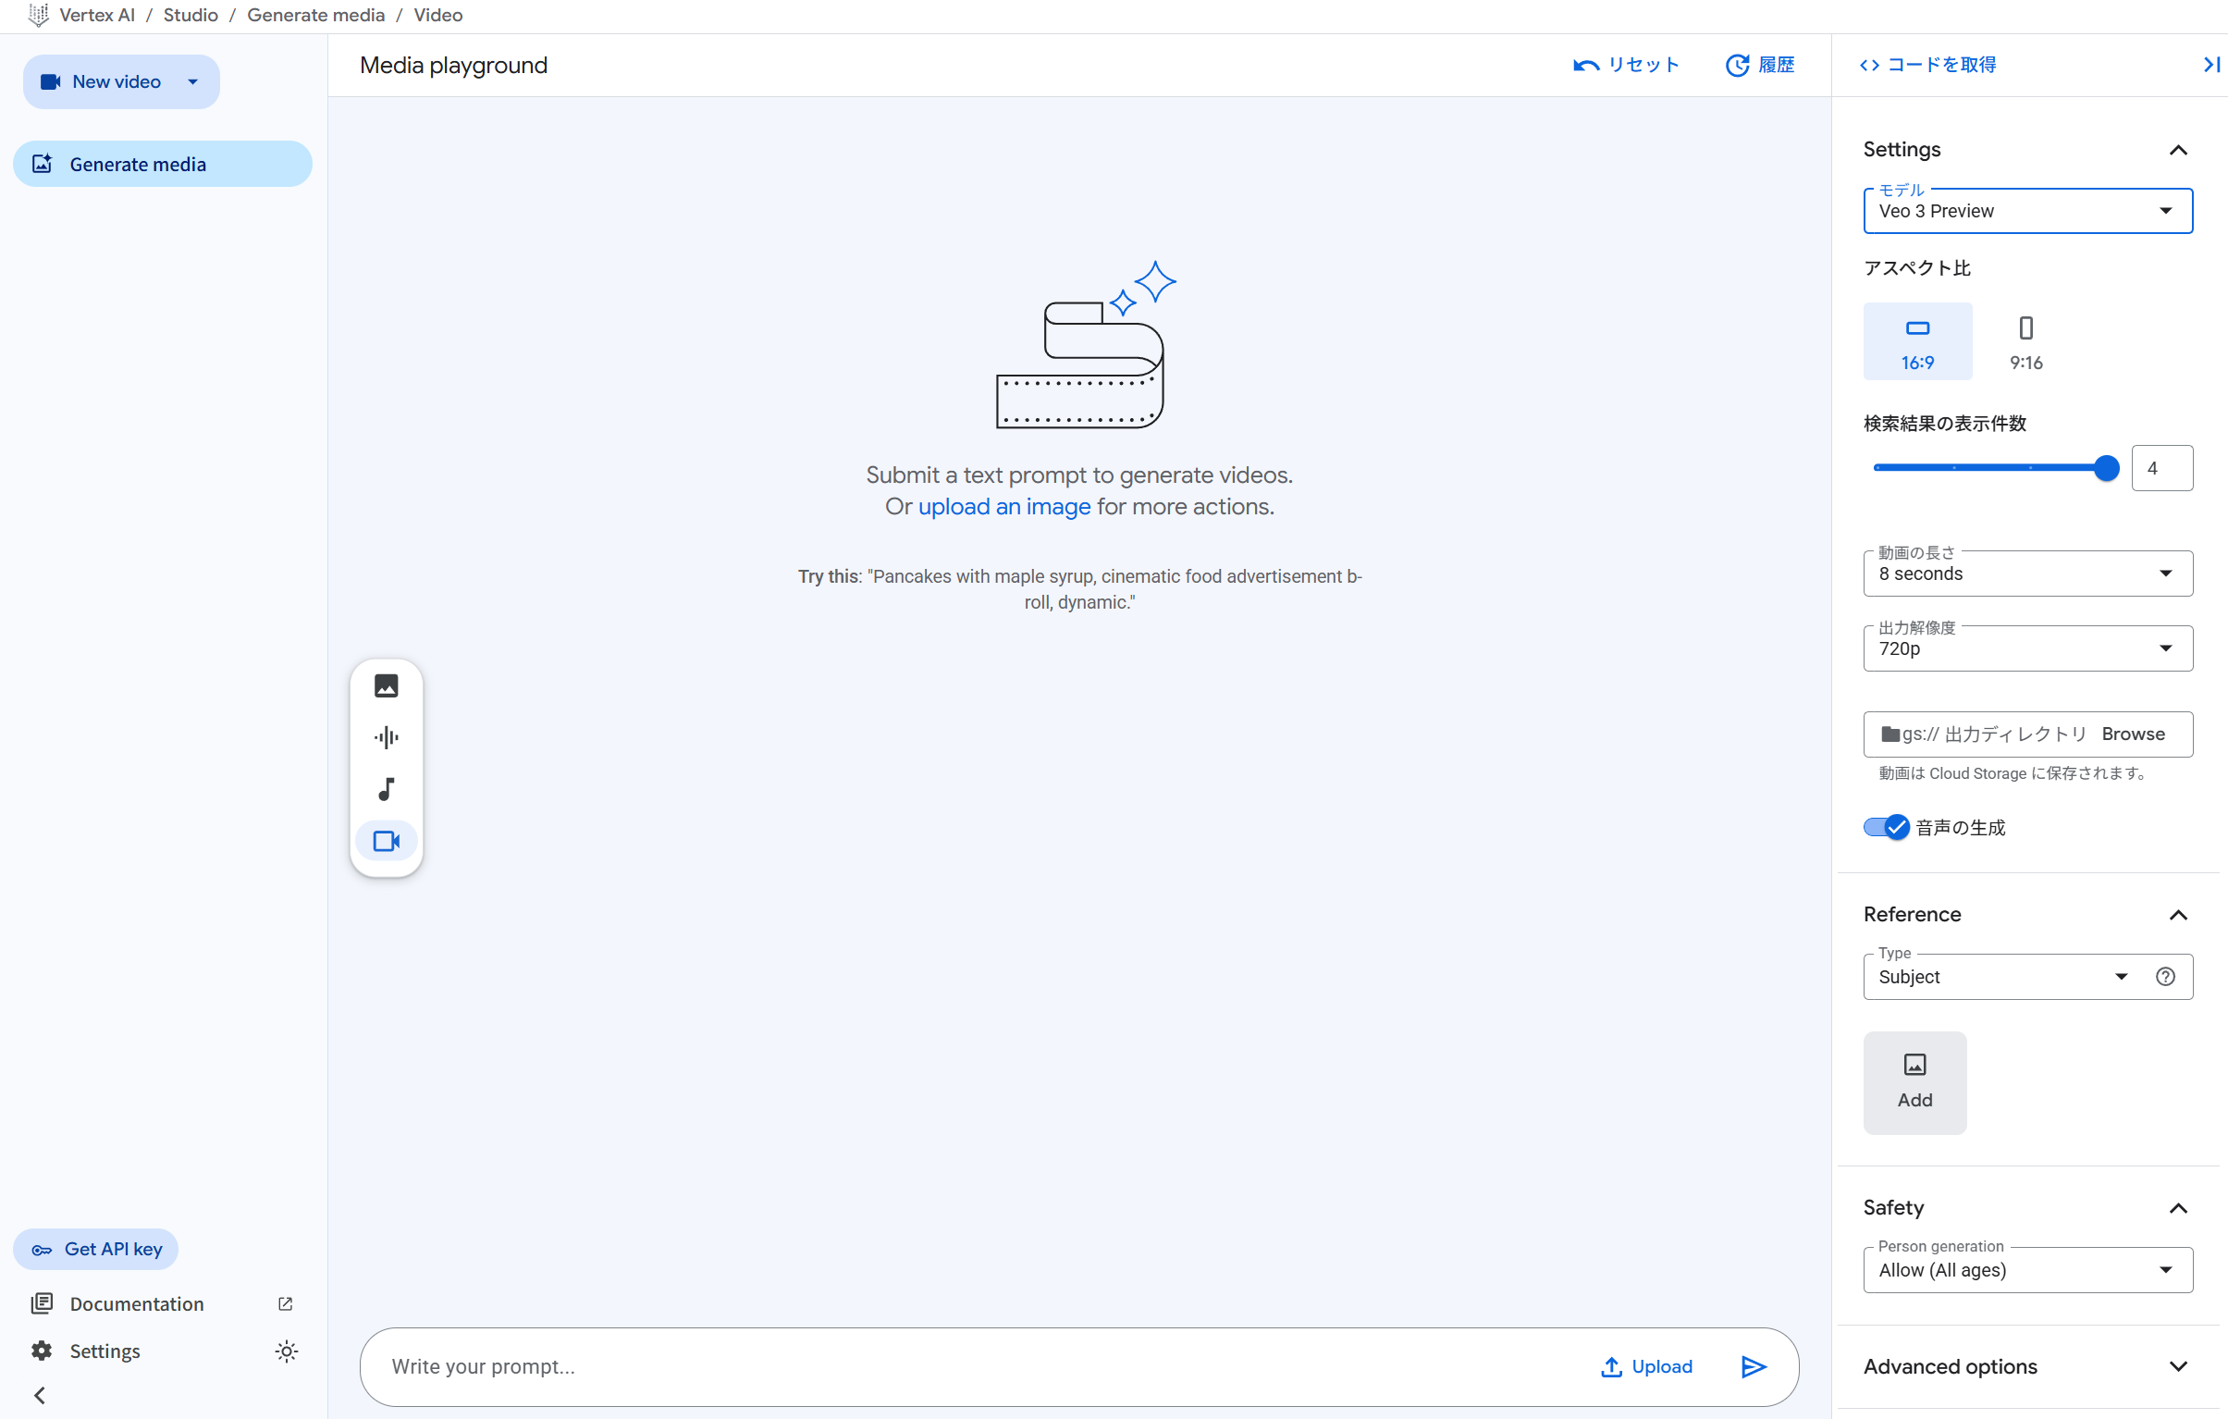Choose the 9:16 aspect ratio option
This screenshot has height=1419, width=2228.
(x=2025, y=341)
